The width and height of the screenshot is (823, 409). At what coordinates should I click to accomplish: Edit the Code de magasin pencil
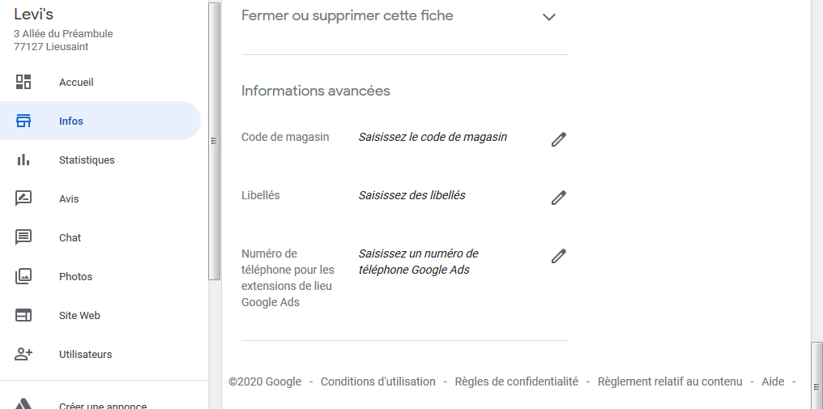pos(558,139)
